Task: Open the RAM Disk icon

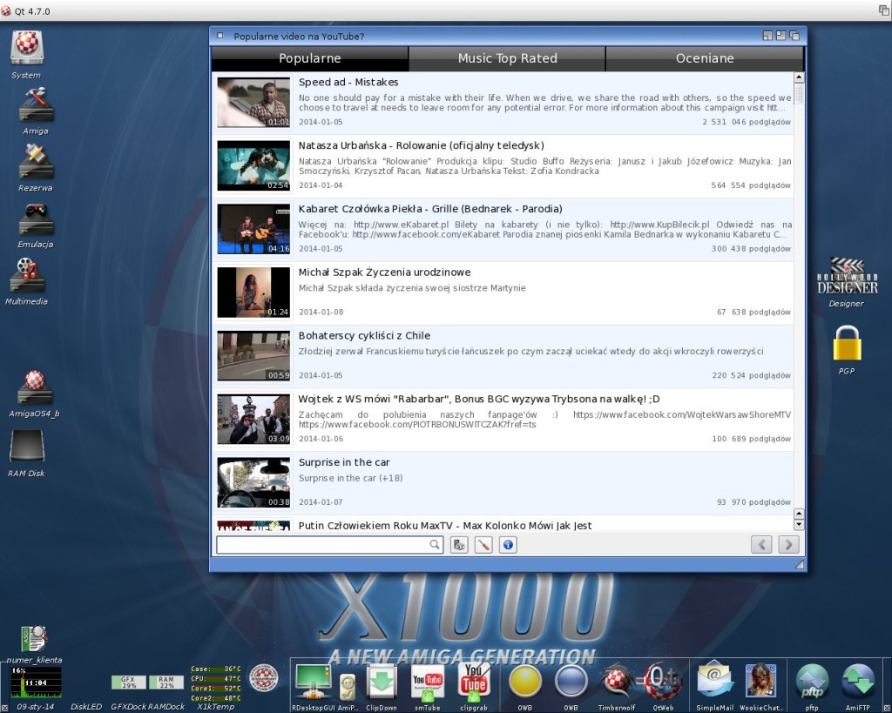Action: tap(27, 446)
